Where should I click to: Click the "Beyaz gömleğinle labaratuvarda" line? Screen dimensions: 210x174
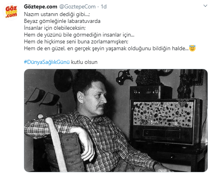(x=62, y=21)
